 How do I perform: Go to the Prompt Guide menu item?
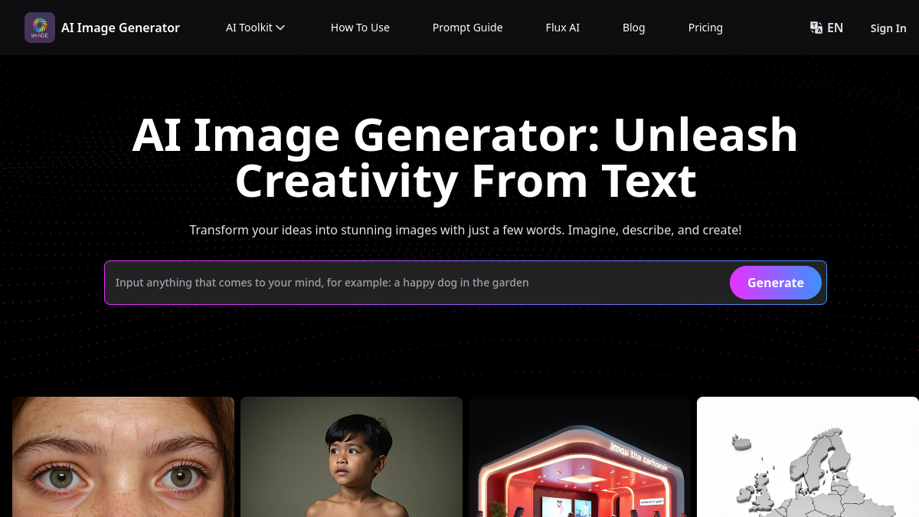467,28
